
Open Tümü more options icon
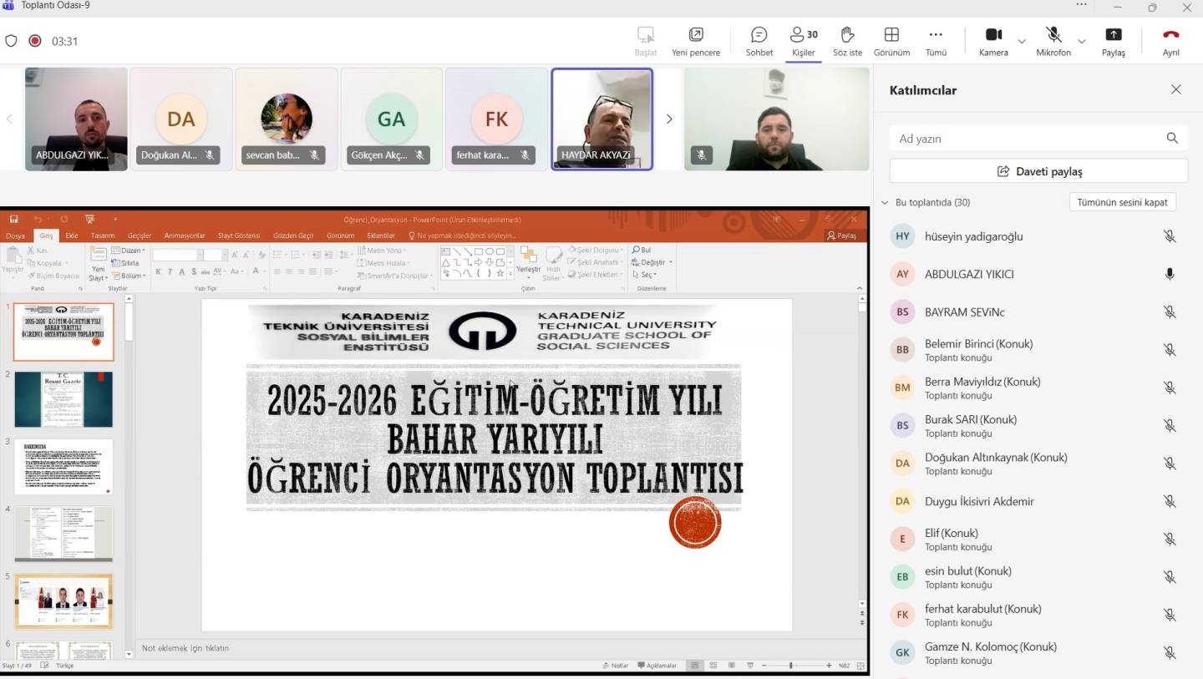pyautogui.click(x=936, y=35)
